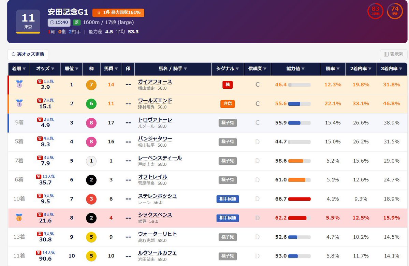
Task: Open the 表示列 column display button
Action: pos(393,54)
